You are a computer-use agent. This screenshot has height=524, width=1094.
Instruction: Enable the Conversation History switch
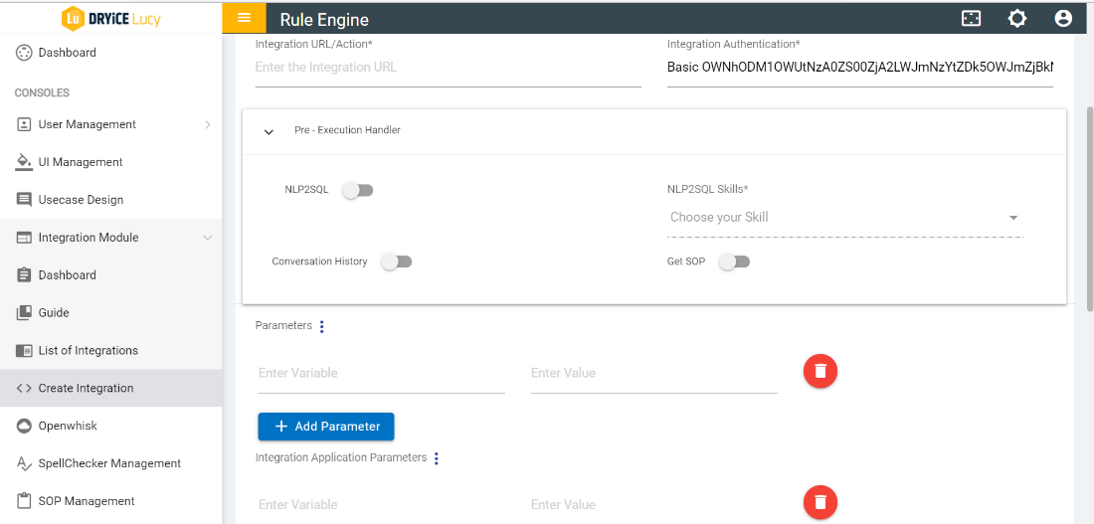396,262
